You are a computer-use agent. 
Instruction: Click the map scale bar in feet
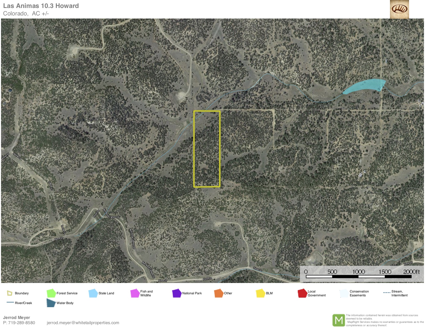click(359, 276)
